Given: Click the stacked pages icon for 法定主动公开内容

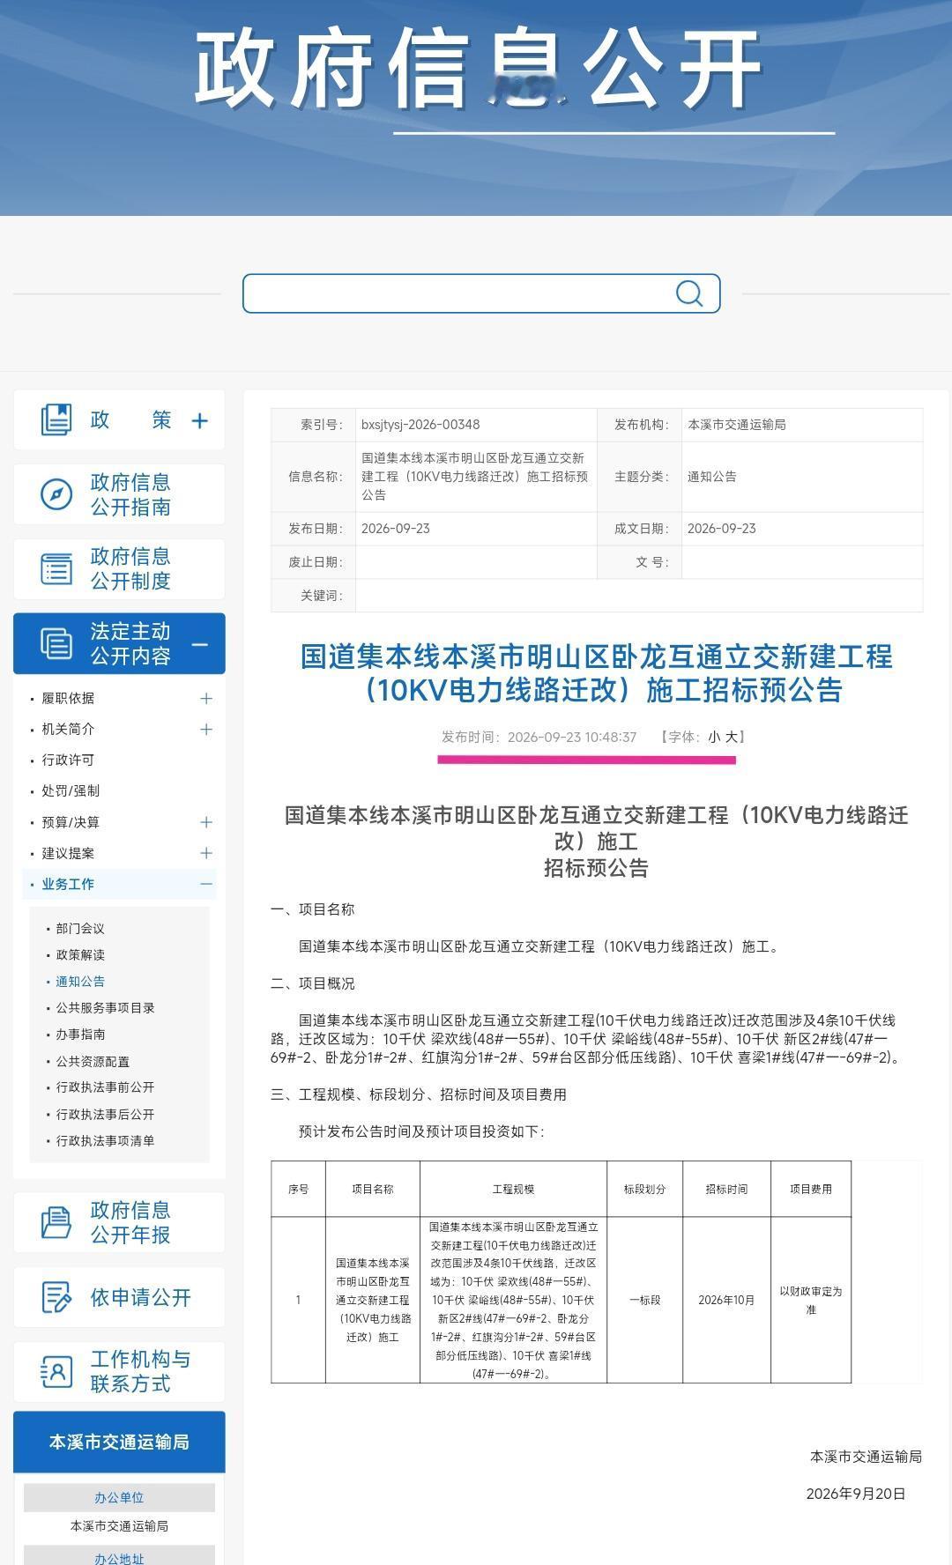Looking at the screenshot, I should pyautogui.click(x=56, y=643).
